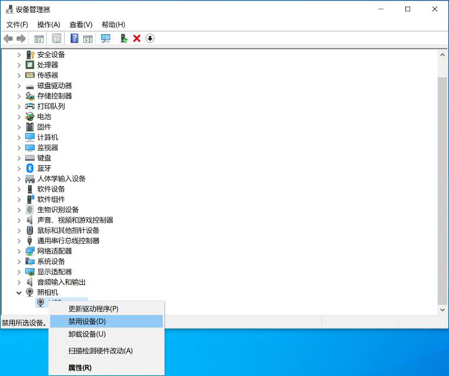This screenshot has height=376, width=449.
Task: Click 属性(R) in the context menu
Action: [80, 368]
